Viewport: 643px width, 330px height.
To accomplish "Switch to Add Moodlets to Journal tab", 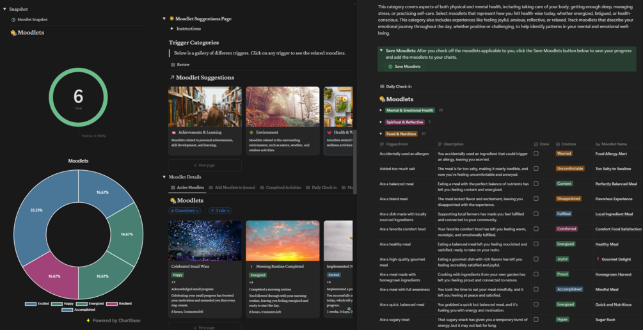I will pos(232,187).
